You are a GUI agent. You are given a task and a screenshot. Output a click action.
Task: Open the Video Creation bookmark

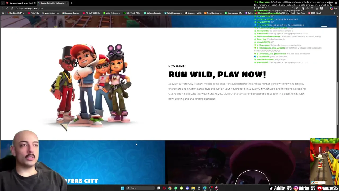pyautogui.click(x=50, y=13)
